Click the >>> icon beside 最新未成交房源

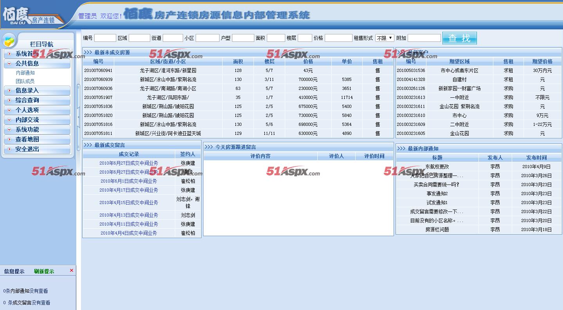coord(88,52)
